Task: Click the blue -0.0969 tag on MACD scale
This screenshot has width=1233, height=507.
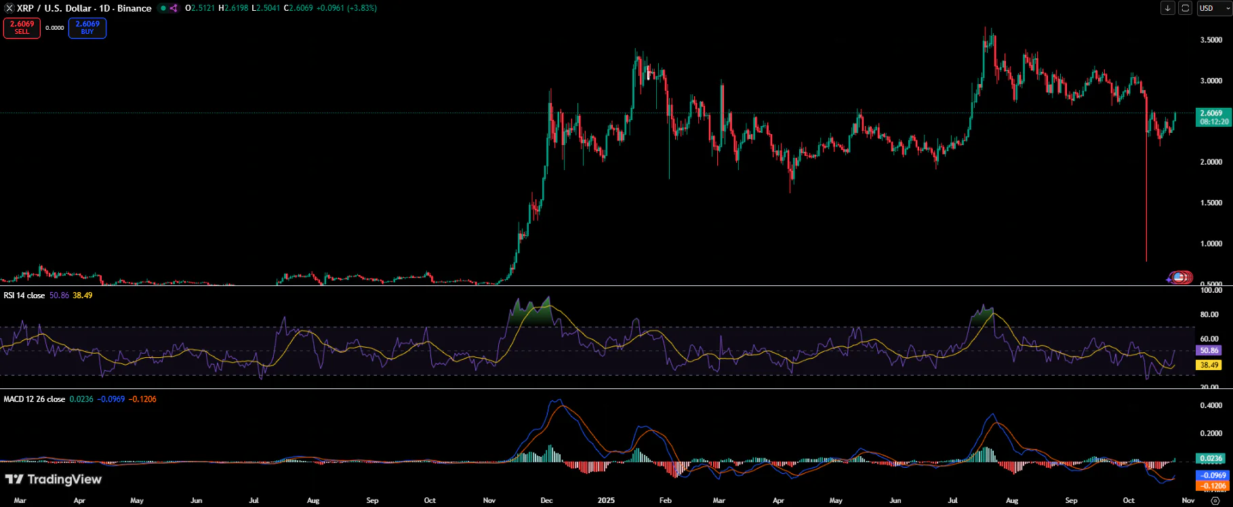Action: pyautogui.click(x=1213, y=475)
